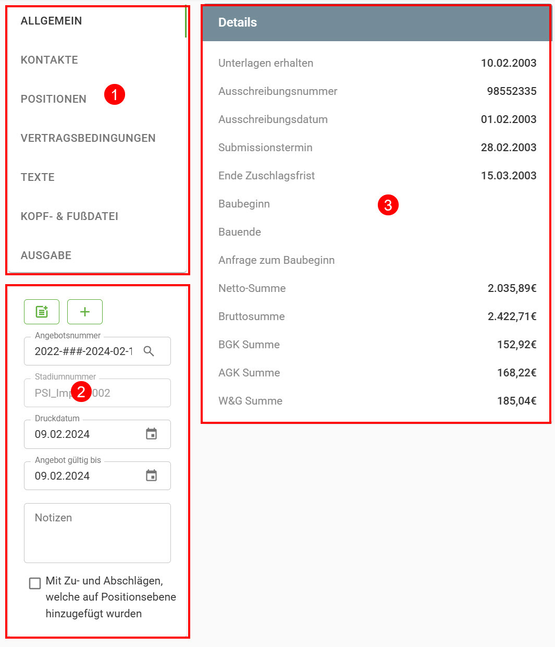
Task: Go to the Positionen tab
Action: point(54,99)
